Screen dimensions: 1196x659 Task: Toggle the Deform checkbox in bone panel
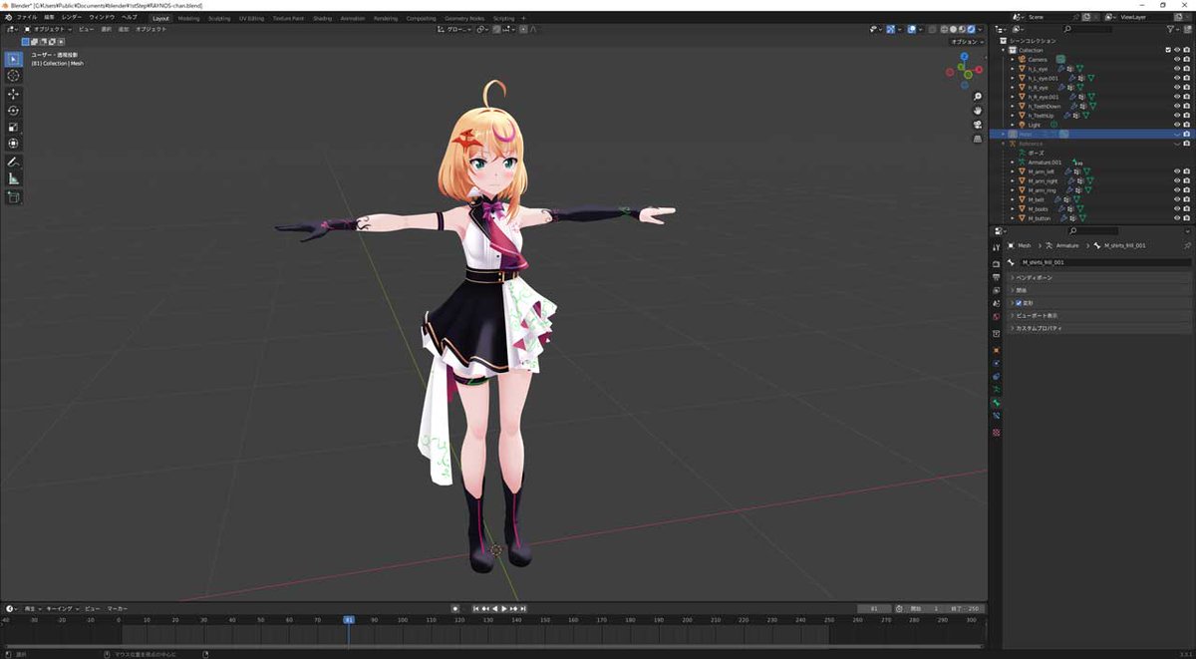(1018, 303)
